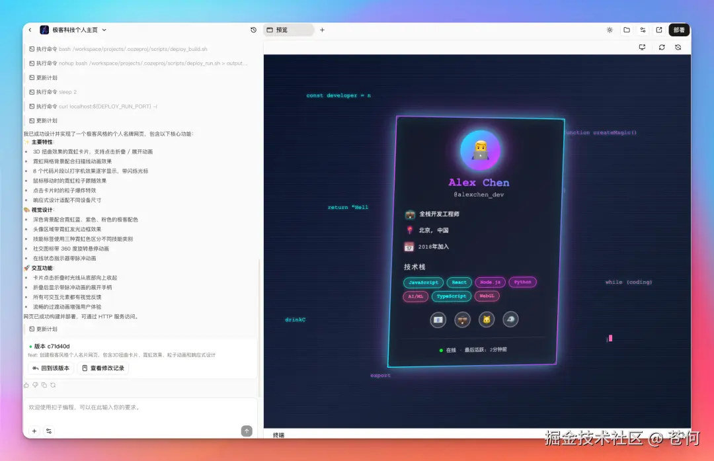Open the project files folder icon
This screenshot has width=714, height=461.
coord(627,30)
